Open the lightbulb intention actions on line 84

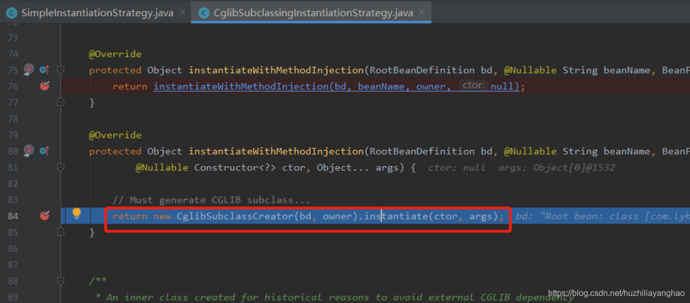(77, 213)
